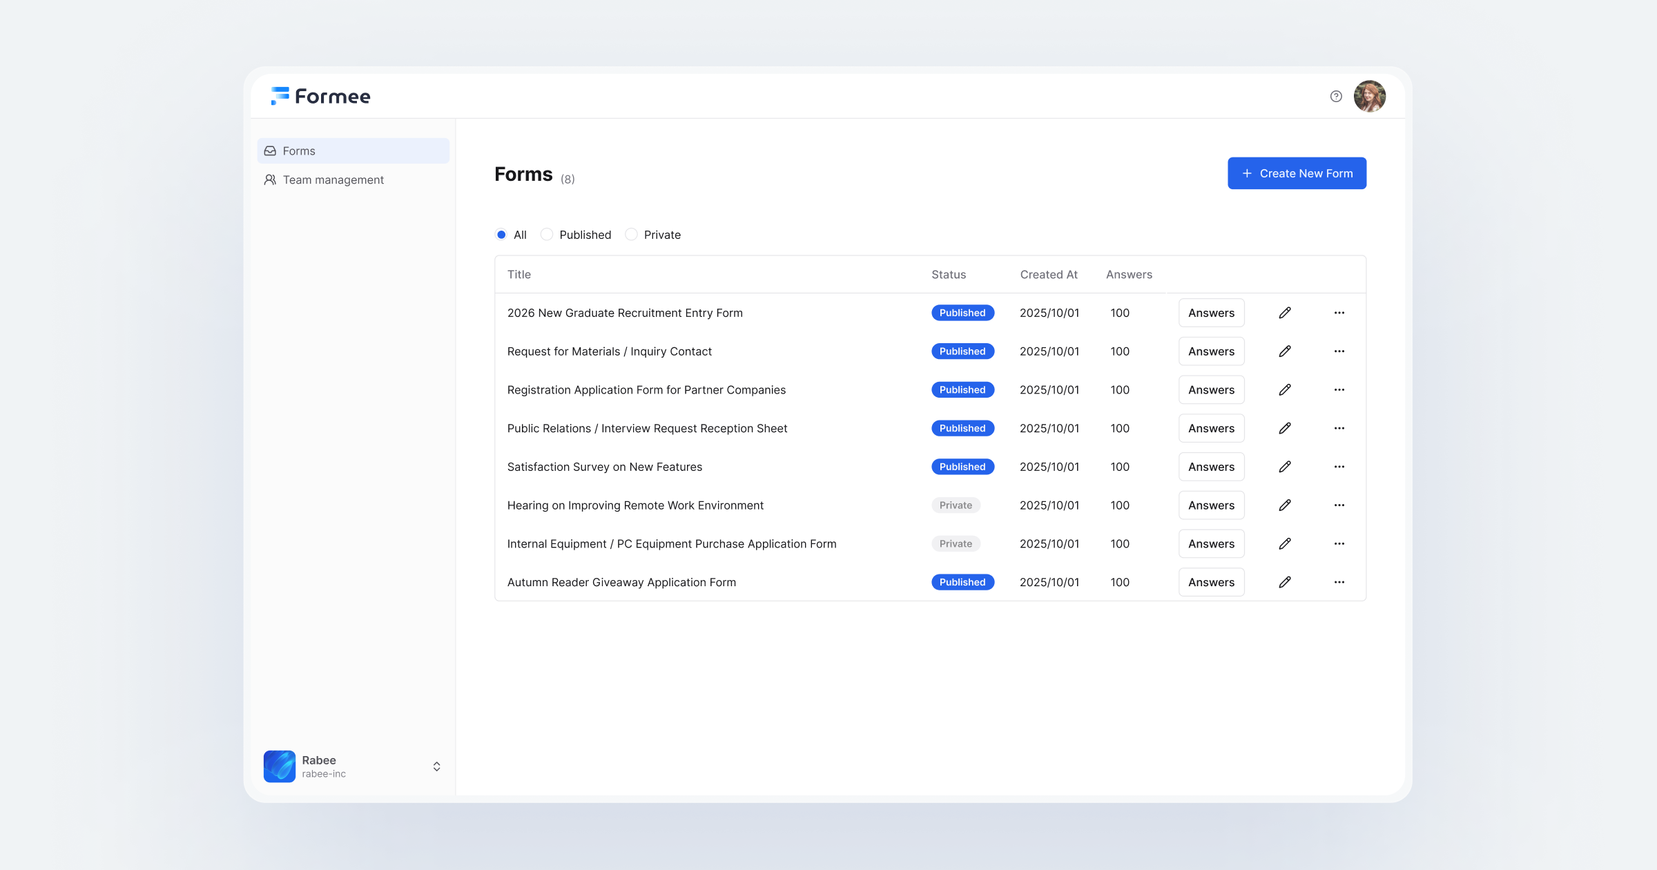Image resolution: width=1657 pixels, height=870 pixels.
Task: Edit Autumn Reader Giveaway Application Form
Action: point(1285,582)
